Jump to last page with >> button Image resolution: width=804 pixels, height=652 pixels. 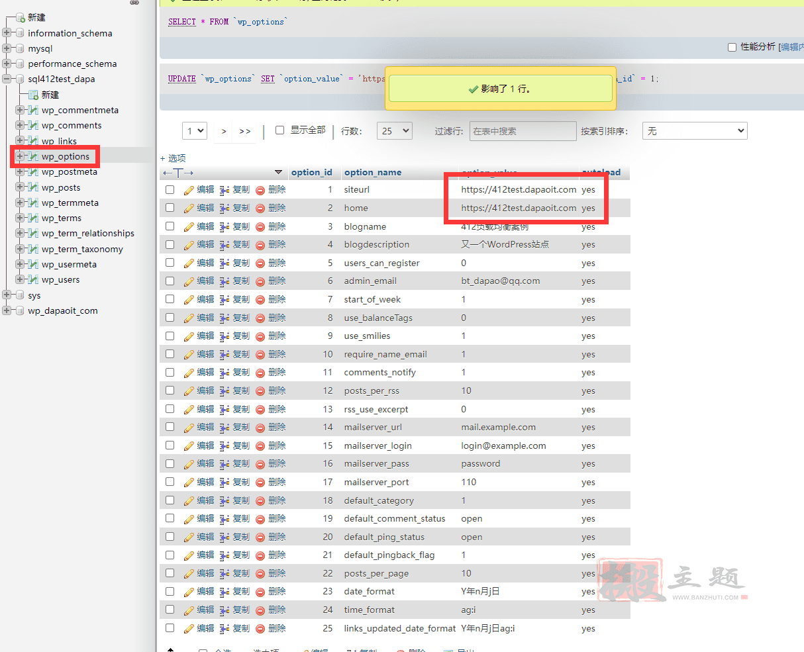[x=245, y=131]
